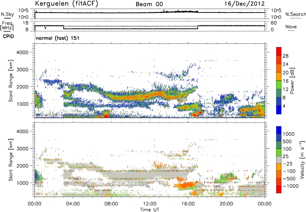Click the Velocity segment between -500 and -100

pos(279,175)
